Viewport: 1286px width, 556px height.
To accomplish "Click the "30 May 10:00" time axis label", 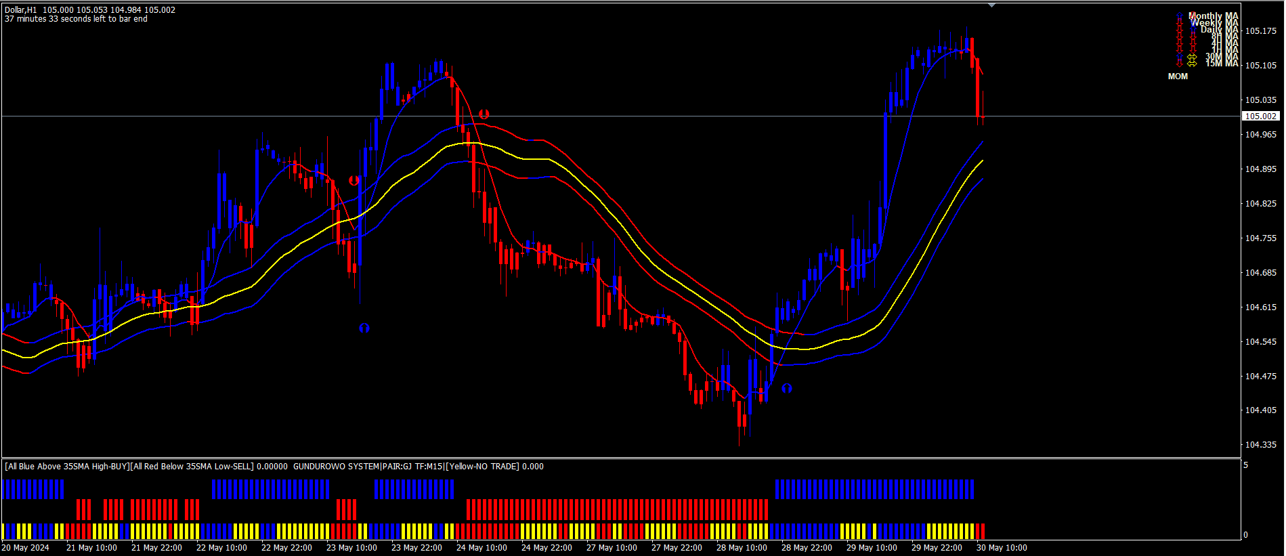I will (1002, 548).
